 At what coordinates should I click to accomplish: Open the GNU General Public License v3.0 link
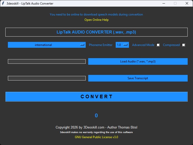(96, 137)
